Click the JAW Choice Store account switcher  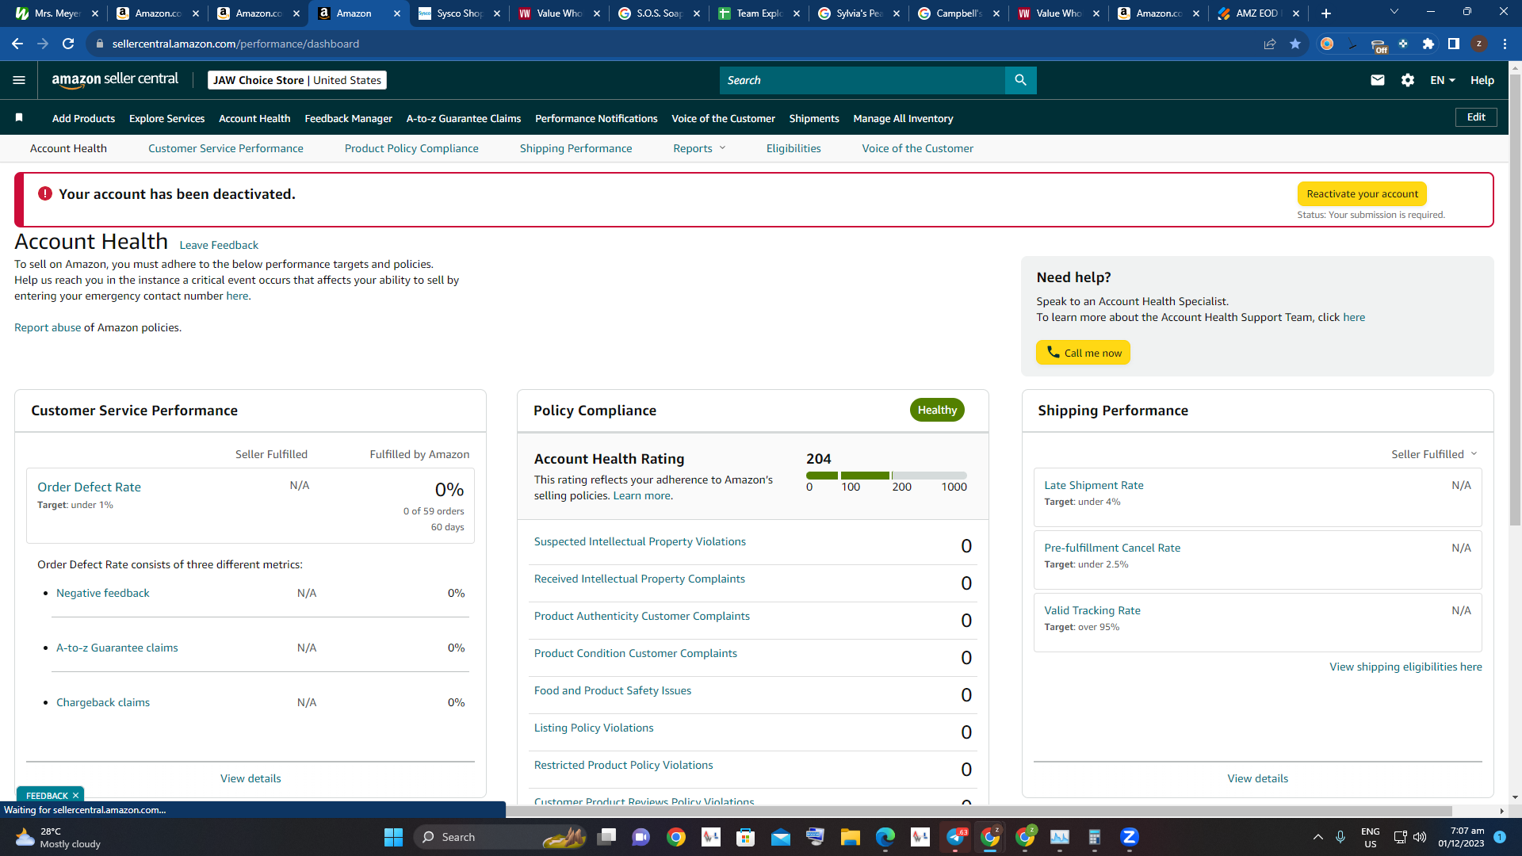coord(297,80)
